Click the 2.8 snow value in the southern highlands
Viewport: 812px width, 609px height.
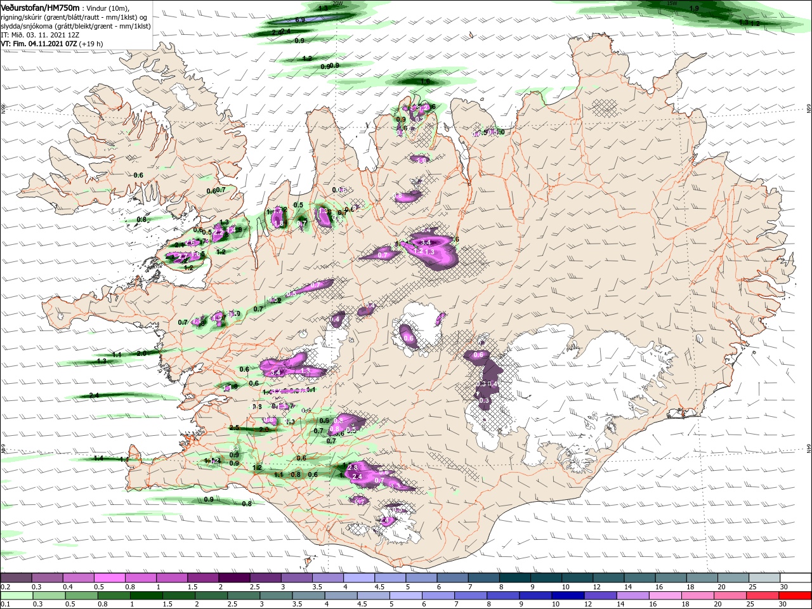[x=353, y=468]
